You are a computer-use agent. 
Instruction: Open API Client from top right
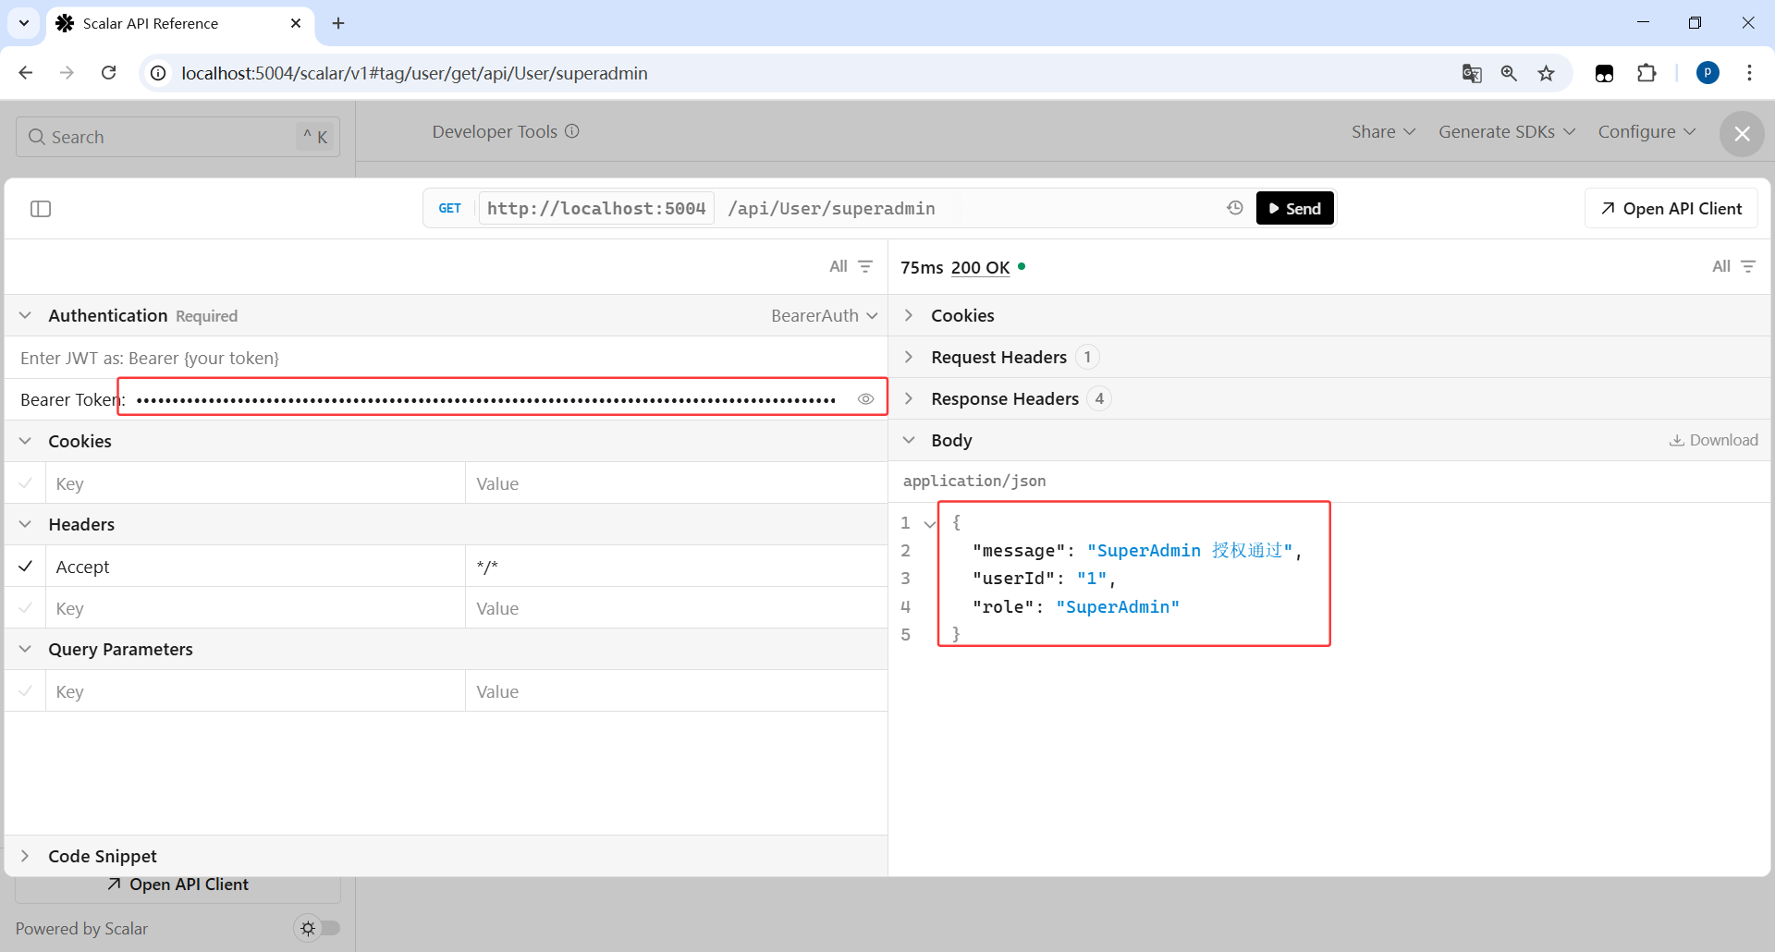pyautogui.click(x=1671, y=208)
